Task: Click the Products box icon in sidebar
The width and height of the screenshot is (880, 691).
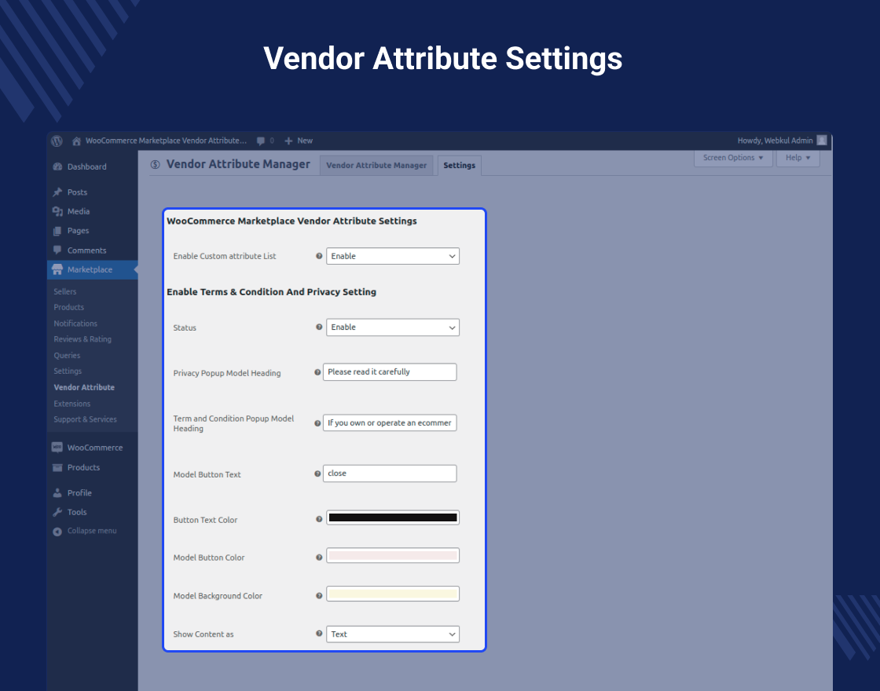Action: 57,467
